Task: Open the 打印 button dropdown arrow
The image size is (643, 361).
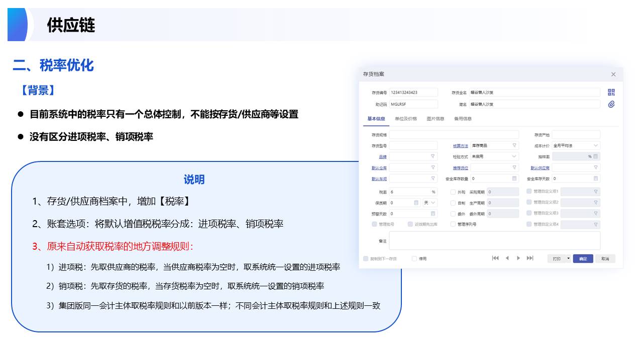Action: click(x=569, y=259)
